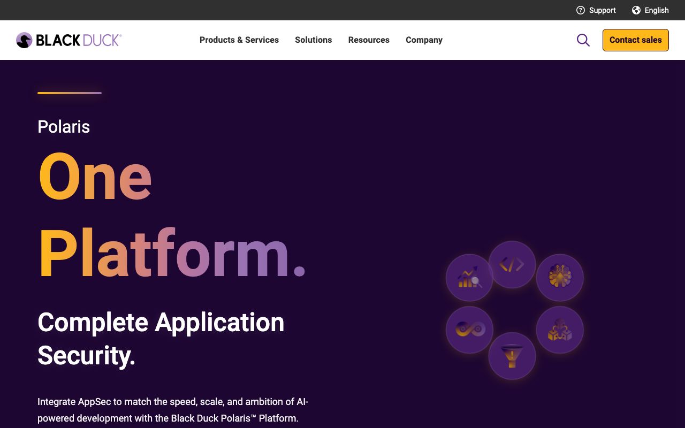Click the "One Platform." gradient headline
Image resolution: width=685 pixels, height=428 pixels.
171,214
